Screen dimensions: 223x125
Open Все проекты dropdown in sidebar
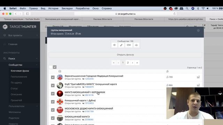[x=20, y=35]
